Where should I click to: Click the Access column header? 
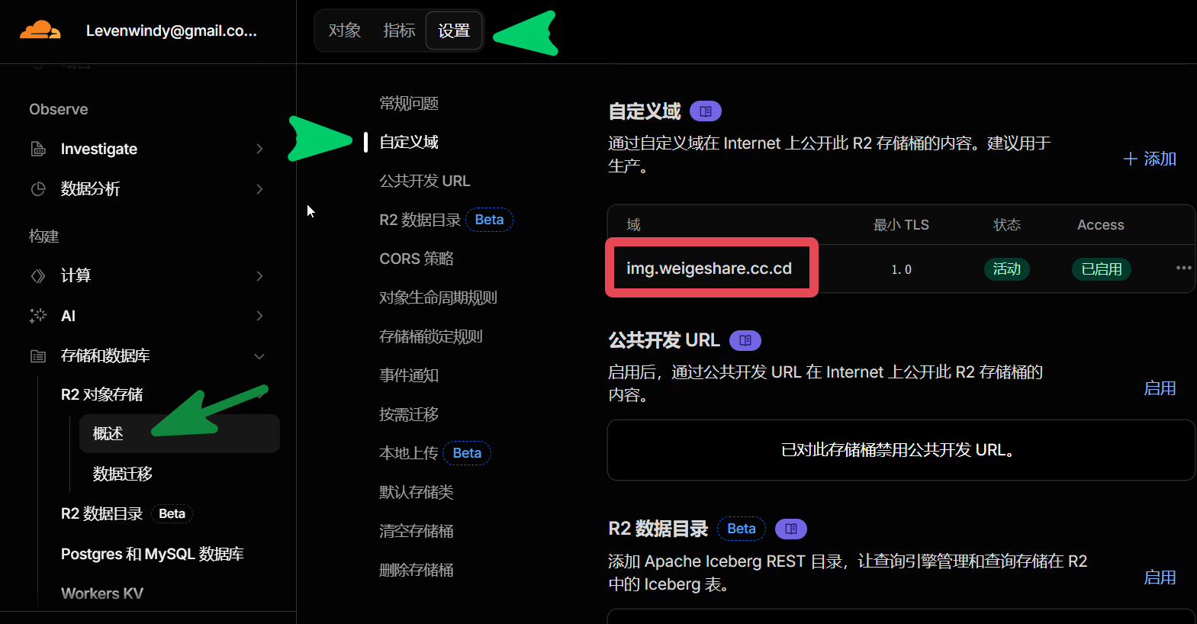1100,225
